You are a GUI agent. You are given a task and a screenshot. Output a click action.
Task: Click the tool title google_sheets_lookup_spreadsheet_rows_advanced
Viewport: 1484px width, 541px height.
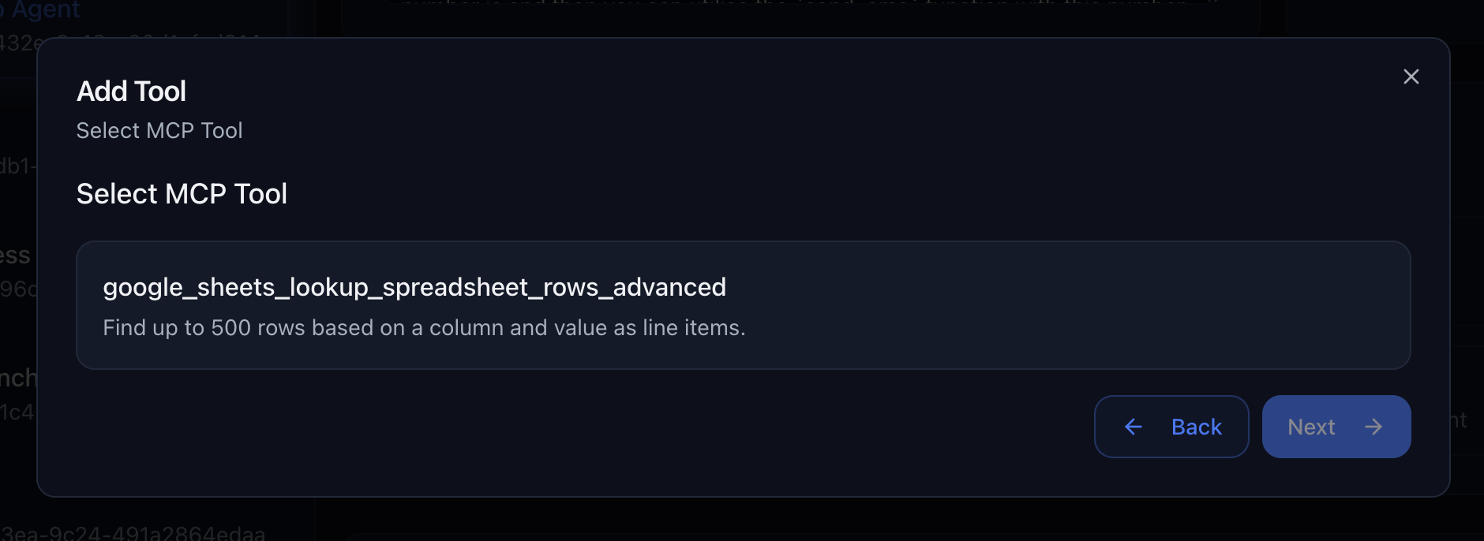414,287
